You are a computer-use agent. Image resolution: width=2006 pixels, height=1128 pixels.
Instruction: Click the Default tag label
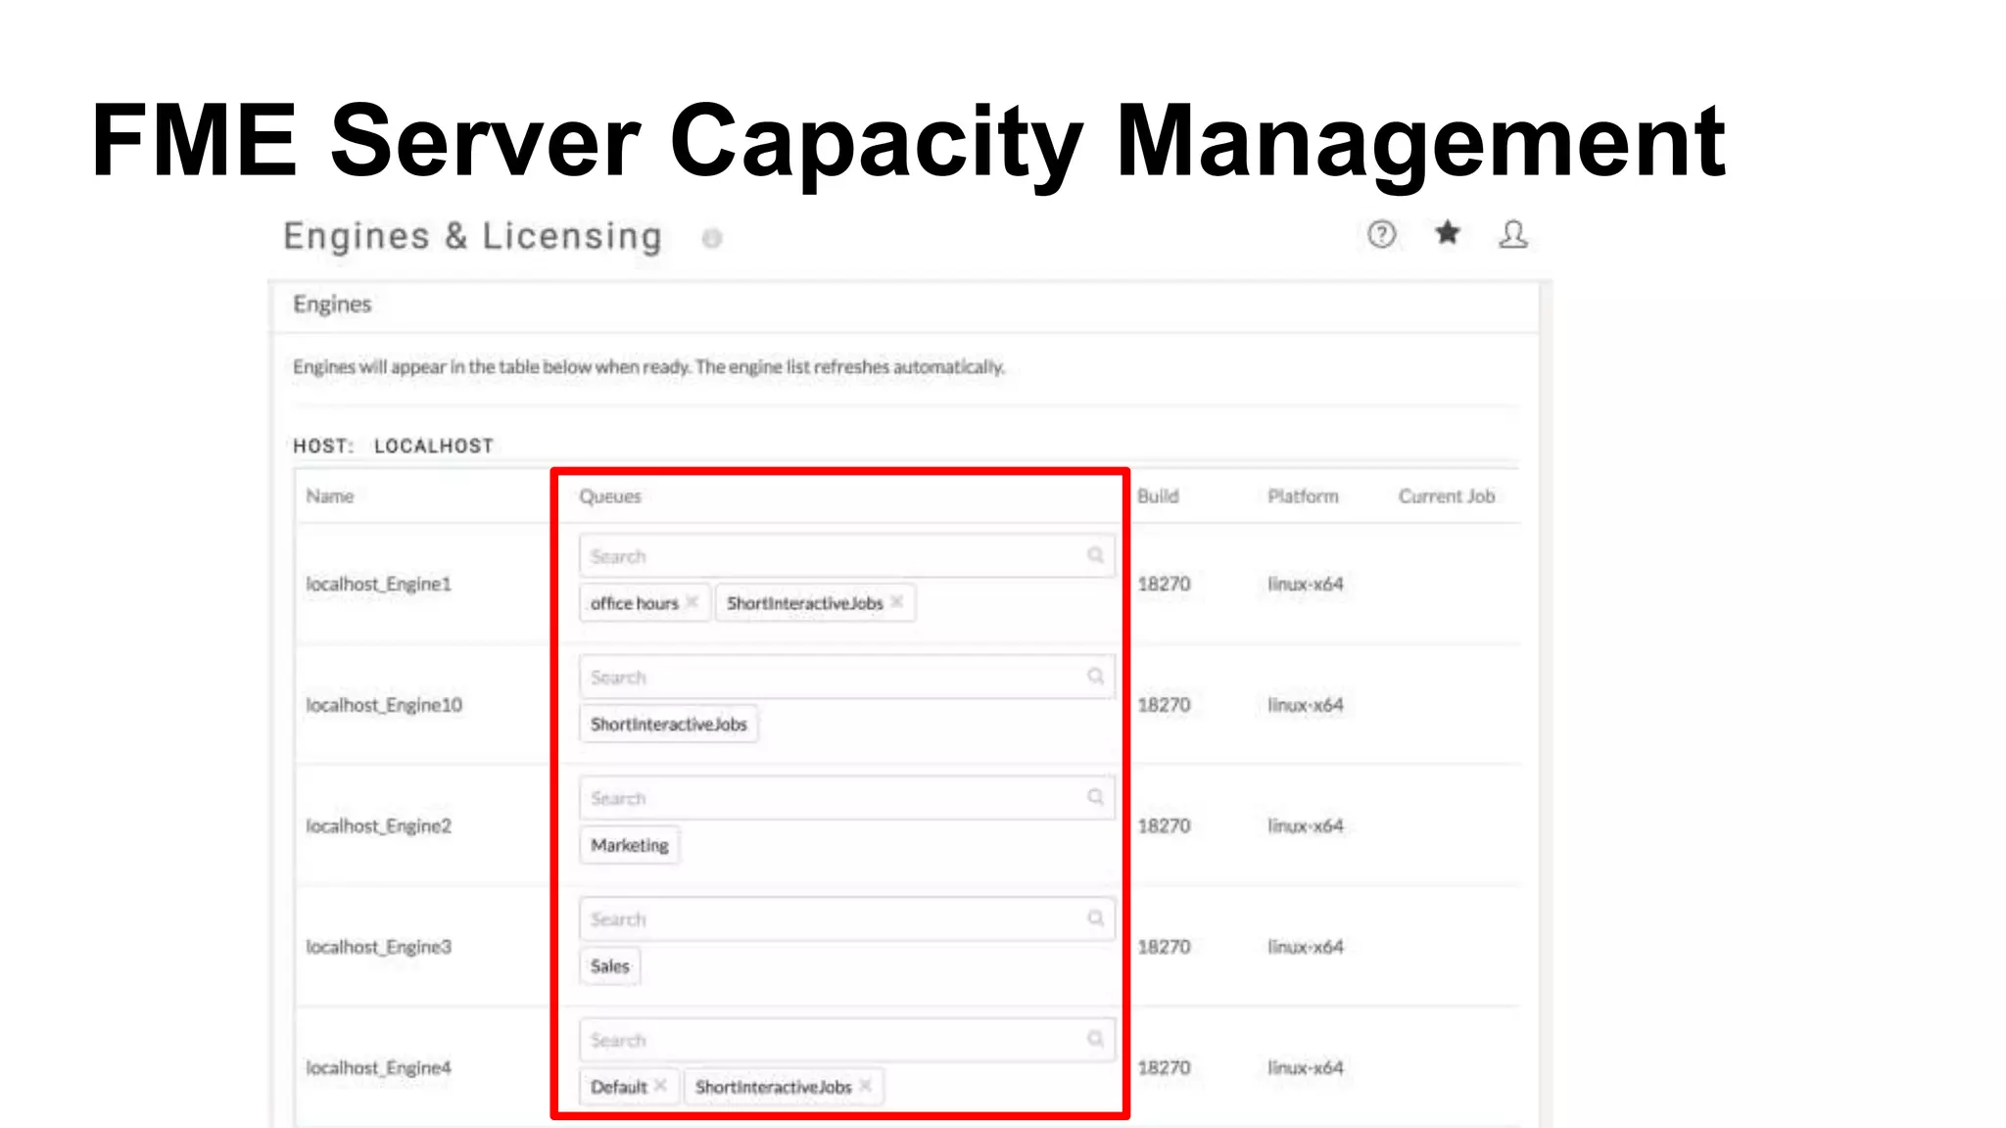tap(618, 1087)
